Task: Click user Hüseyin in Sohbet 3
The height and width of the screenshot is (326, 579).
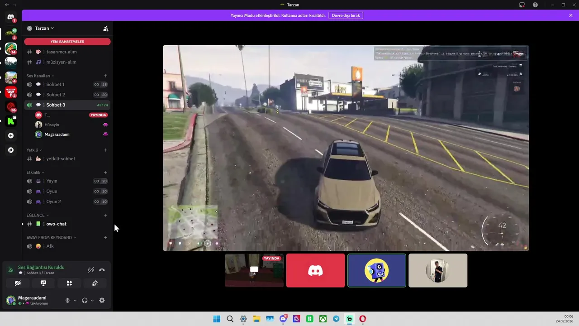Action: [x=72, y=125]
